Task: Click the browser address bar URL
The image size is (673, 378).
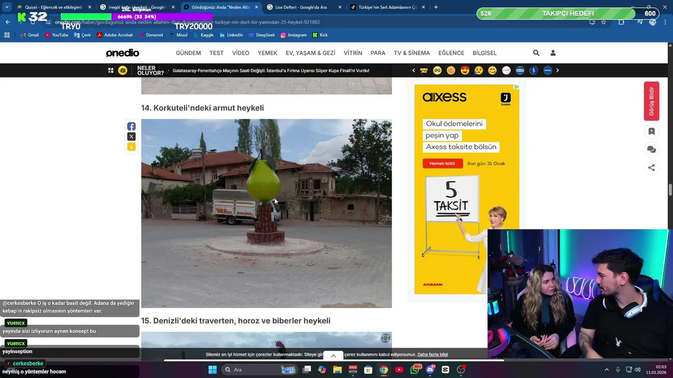Action: coord(188,22)
